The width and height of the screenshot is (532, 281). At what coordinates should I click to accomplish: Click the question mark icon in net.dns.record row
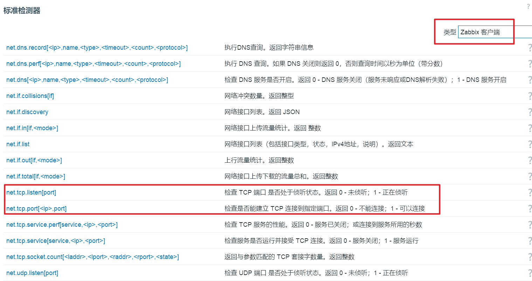[530, 48]
